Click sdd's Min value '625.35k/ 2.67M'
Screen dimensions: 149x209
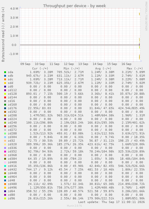tap(70, 83)
